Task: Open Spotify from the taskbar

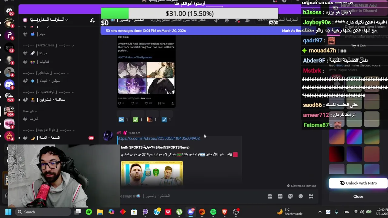Action: click(x=213, y=212)
